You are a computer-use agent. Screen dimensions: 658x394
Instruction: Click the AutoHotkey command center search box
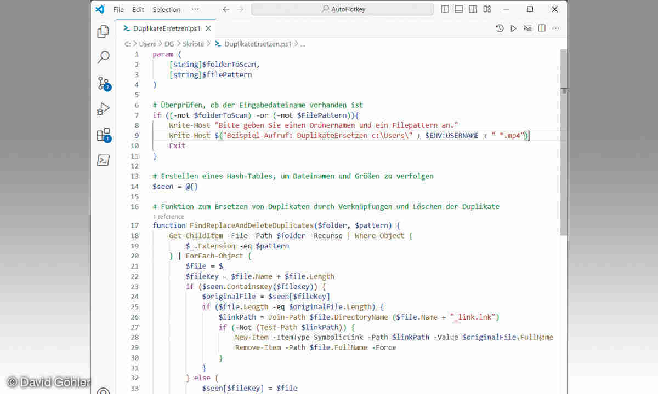point(342,9)
